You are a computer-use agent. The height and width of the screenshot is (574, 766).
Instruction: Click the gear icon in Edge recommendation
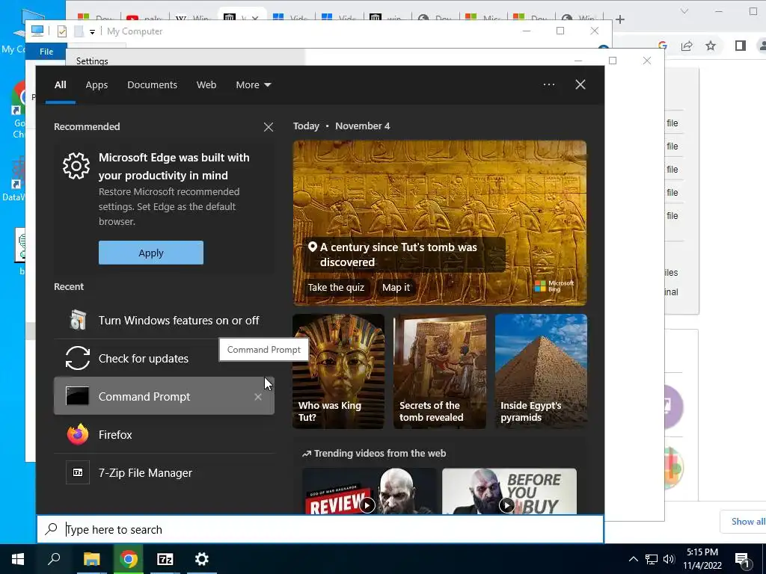point(76,166)
